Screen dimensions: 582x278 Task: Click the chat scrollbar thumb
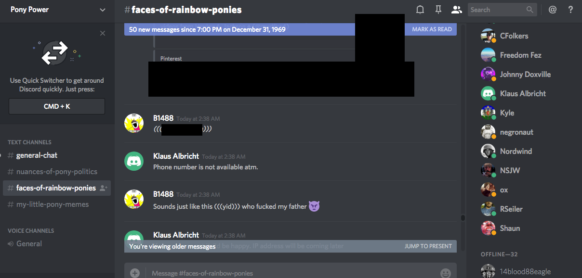(x=463, y=218)
